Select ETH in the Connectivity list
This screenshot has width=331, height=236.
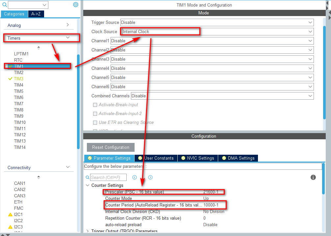18,202
